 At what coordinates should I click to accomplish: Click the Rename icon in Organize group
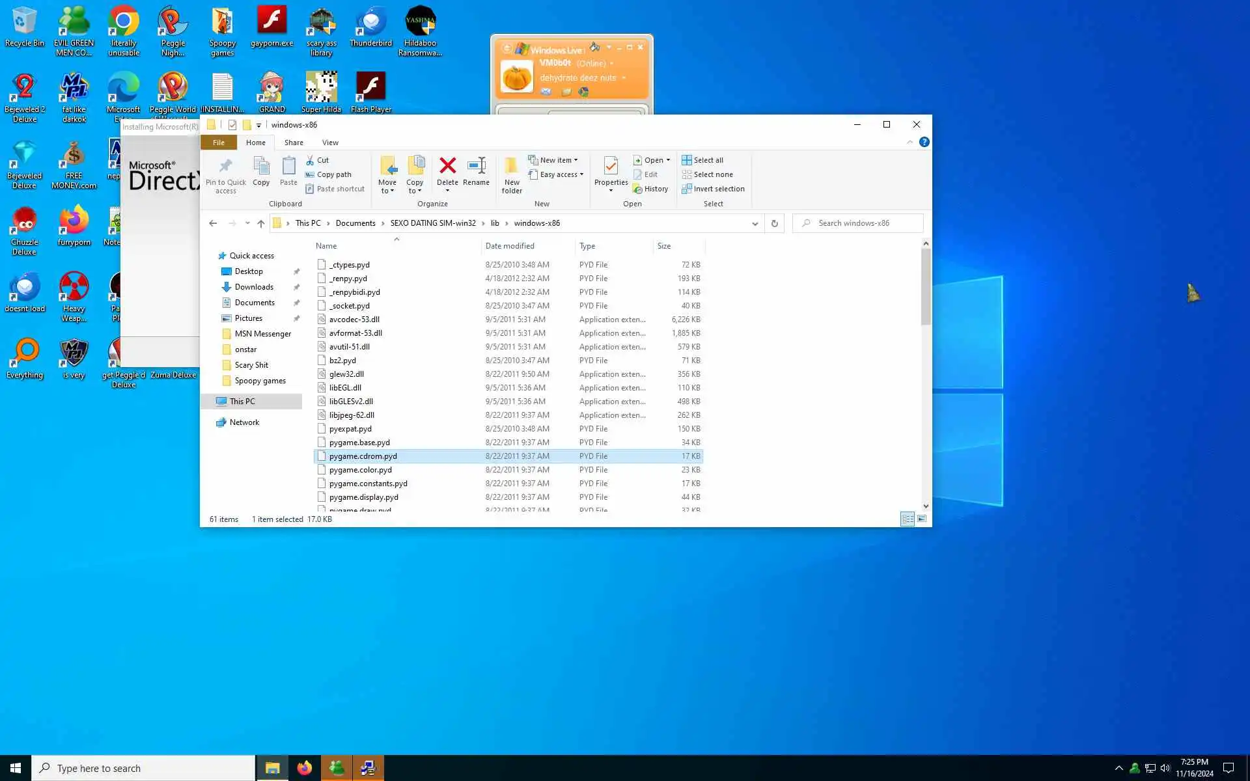[x=476, y=167]
